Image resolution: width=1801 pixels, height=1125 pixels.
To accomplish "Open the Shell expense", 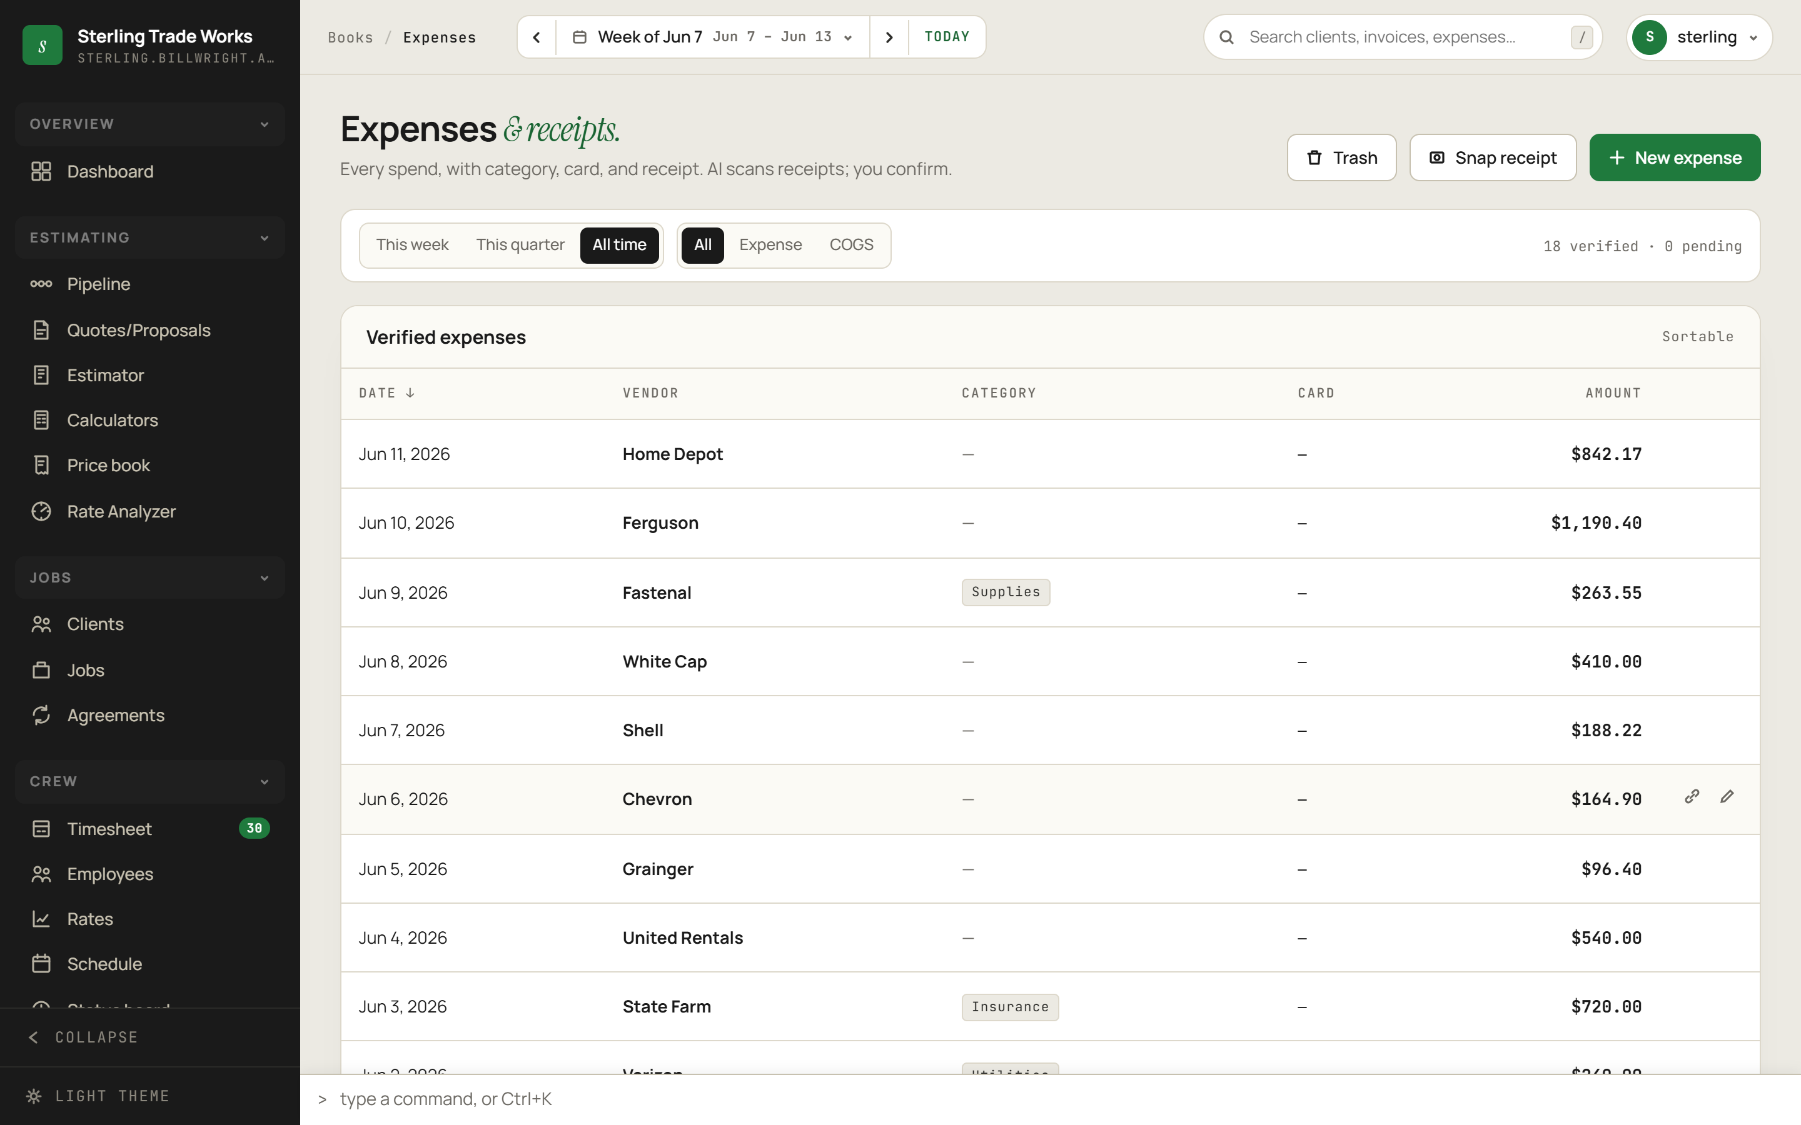I will click(x=1050, y=730).
